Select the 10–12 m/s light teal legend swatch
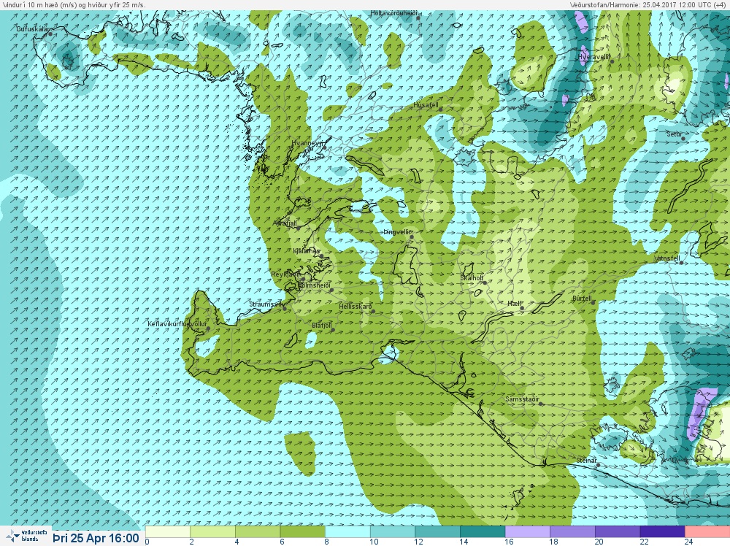The image size is (730, 546). click(393, 531)
